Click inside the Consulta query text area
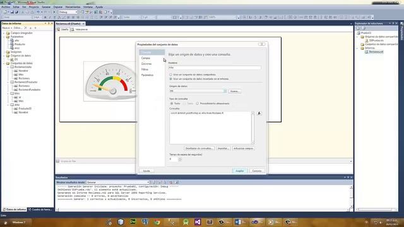The width and height of the screenshot is (404, 227). tap(210, 127)
